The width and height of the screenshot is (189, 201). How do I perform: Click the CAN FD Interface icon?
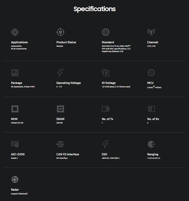pyautogui.click(x=60, y=144)
